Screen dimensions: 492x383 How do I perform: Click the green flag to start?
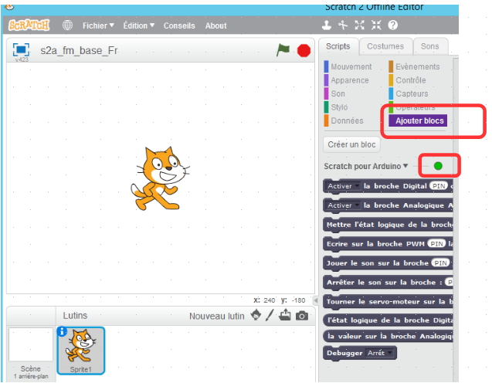click(283, 50)
